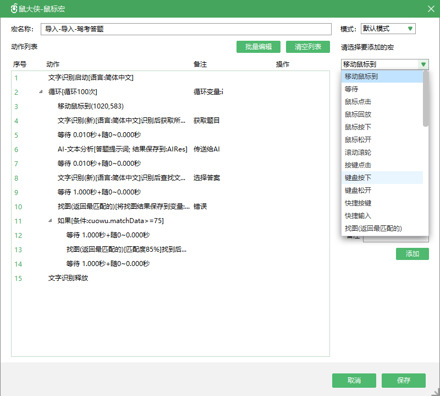This screenshot has width=440, height=396.
Task: Choose 找图(返回最匹配的) in dropdown list
Action: (x=373, y=229)
